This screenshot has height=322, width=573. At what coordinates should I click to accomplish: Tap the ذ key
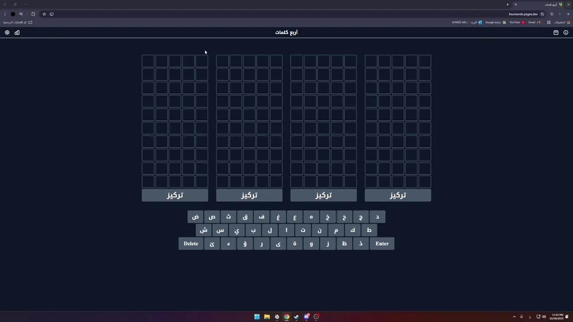tap(361, 244)
